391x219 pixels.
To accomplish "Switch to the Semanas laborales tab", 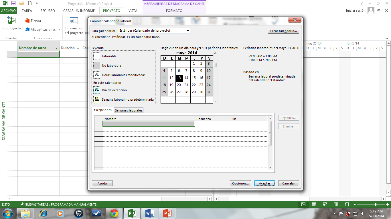I will point(129,110).
